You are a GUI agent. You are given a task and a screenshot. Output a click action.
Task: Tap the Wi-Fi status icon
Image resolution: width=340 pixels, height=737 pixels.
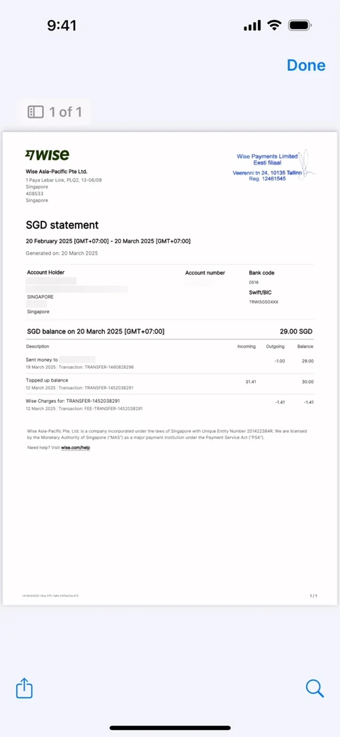[x=274, y=26]
